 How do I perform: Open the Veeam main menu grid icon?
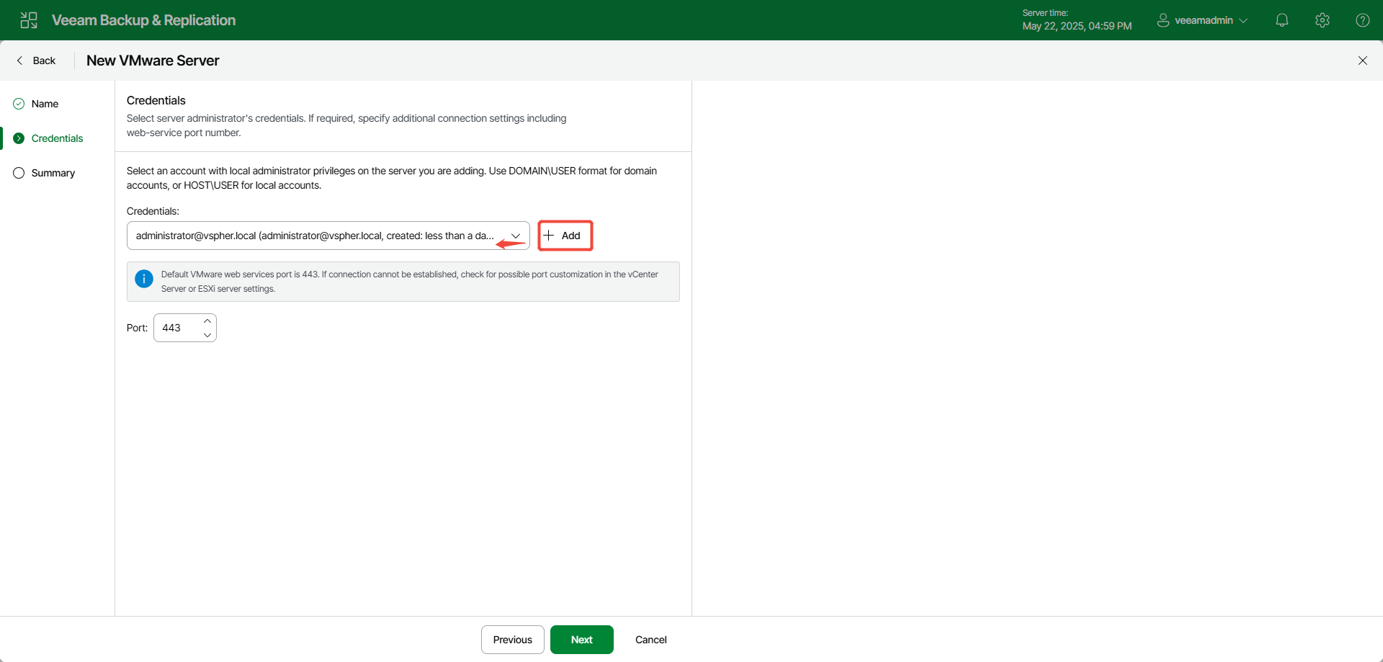[x=29, y=20]
